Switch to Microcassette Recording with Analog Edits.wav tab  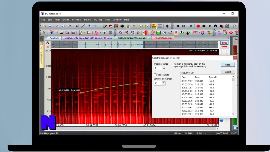tap(88, 38)
